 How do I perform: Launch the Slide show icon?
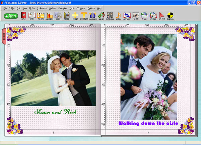point(136,16)
